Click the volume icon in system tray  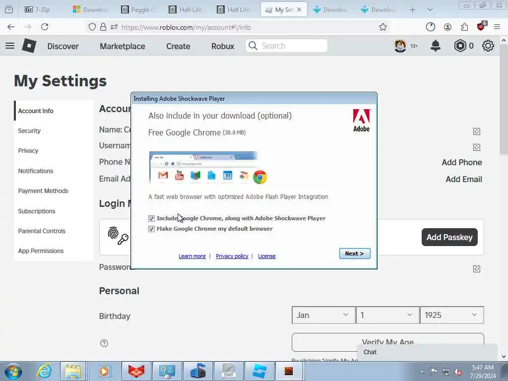(x=458, y=372)
